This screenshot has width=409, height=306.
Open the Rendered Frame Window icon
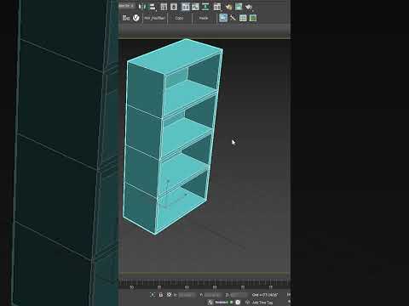click(x=239, y=7)
